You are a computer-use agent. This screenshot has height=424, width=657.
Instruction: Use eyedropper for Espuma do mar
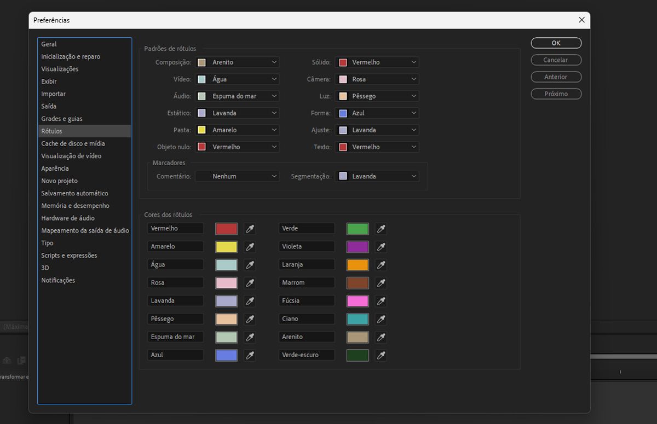click(250, 337)
